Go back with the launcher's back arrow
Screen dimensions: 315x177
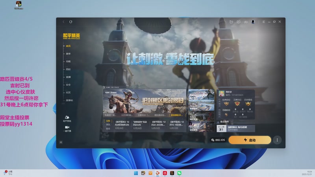[63, 22]
